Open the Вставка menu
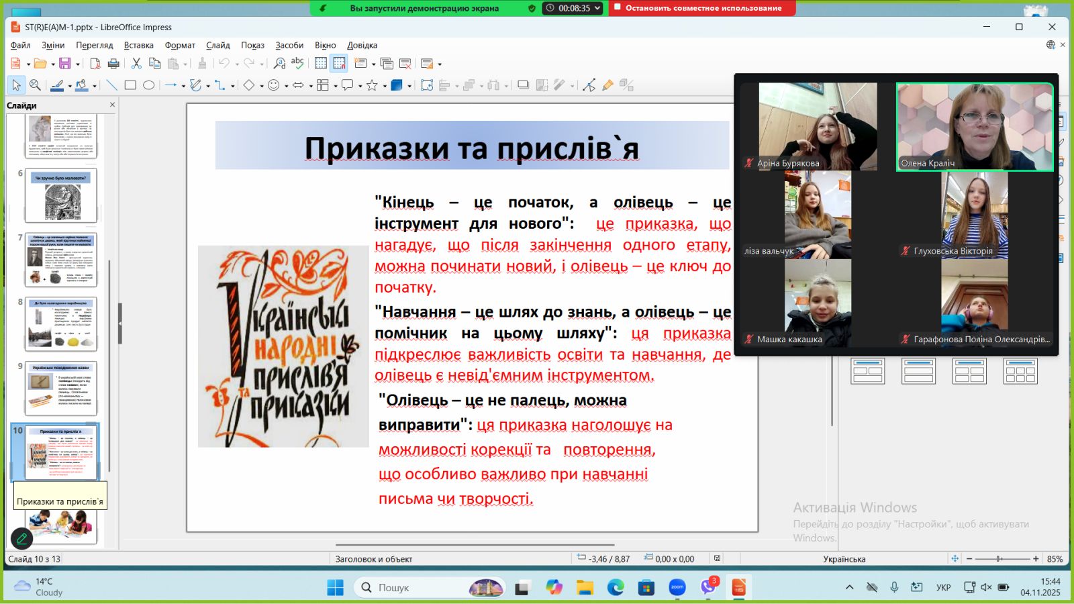The height and width of the screenshot is (604, 1074). (138, 45)
